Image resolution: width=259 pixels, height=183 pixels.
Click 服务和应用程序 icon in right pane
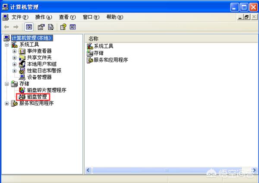coord(90,60)
